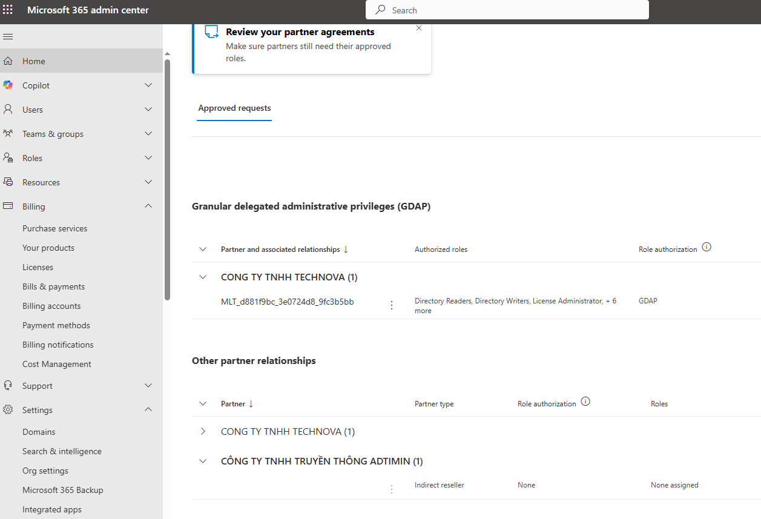Sort by Partner and associated relationships column
761x519 pixels.
285,250
